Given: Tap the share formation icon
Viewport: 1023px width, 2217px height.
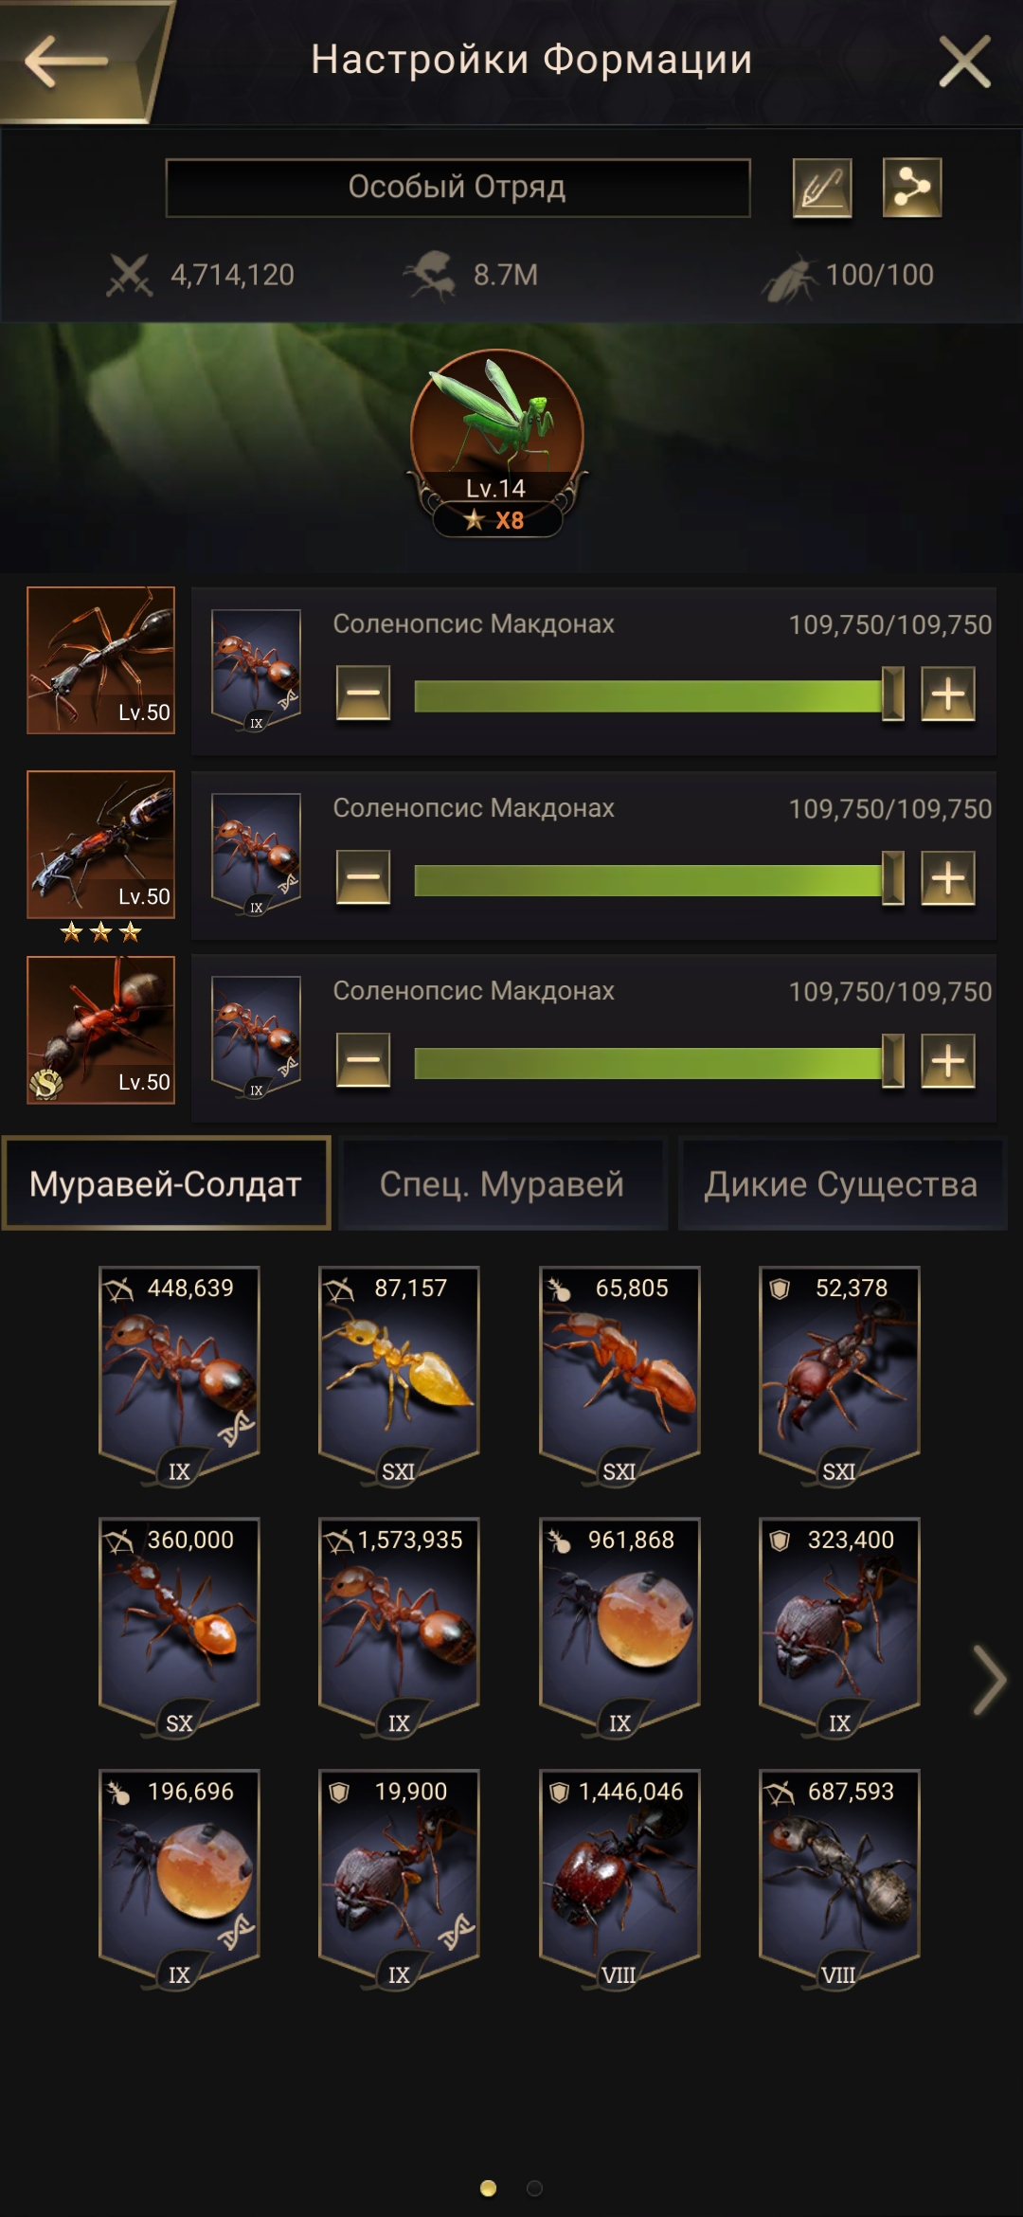Looking at the screenshot, I should click(911, 188).
